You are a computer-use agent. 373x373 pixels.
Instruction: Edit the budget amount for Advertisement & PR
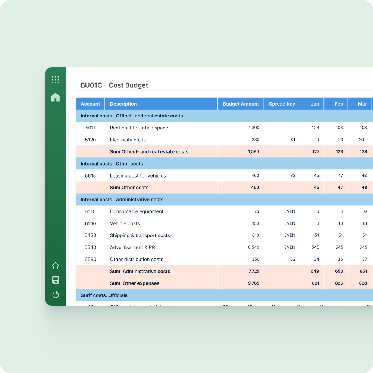click(x=255, y=247)
